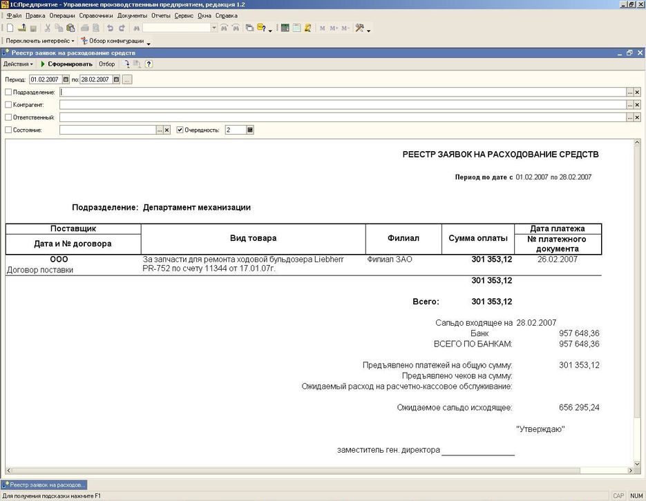
Task: Expand Переключить интерфейс dropdown
Action: (x=40, y=41)
